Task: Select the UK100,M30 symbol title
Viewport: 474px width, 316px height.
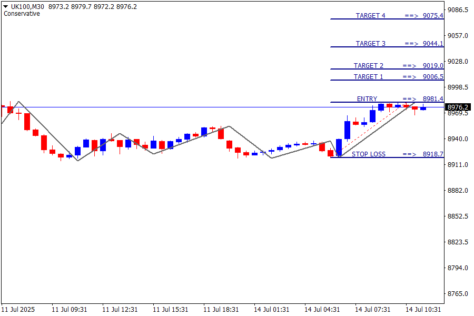Action: click(27, 7)
